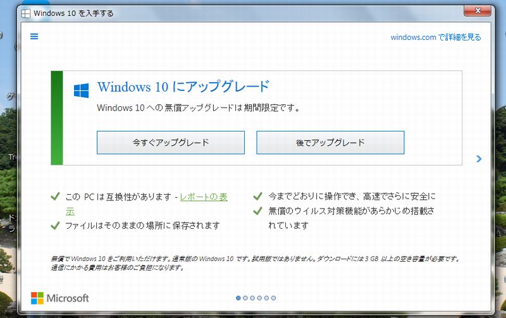
Task: Follow the windows.com で詳細を見る link
Action: point(436,37)
